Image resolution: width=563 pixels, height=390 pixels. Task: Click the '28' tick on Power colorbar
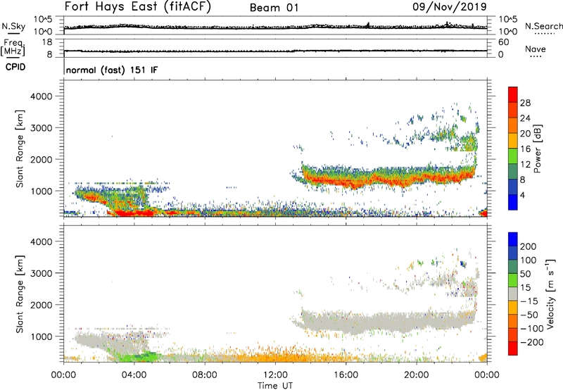[x=525, y=103]
